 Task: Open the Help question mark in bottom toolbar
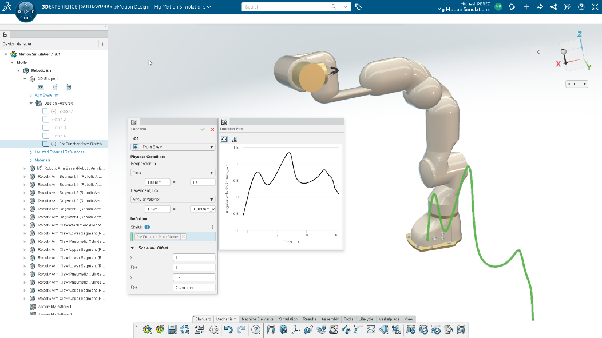pyautogui.click(x=256, y=329)
